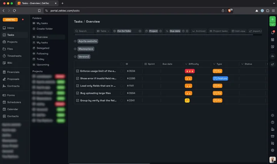Click share icon in address bar
277x164 pixels.
point(223,11)
